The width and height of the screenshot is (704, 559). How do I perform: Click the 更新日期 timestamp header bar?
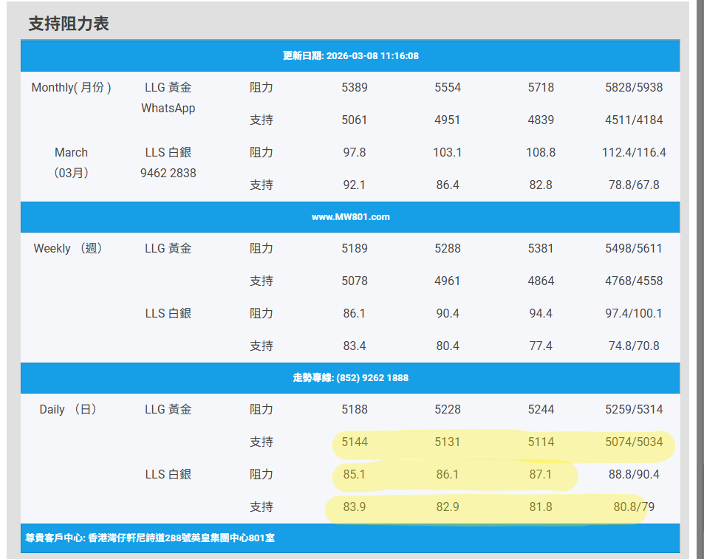click(350, 56)
